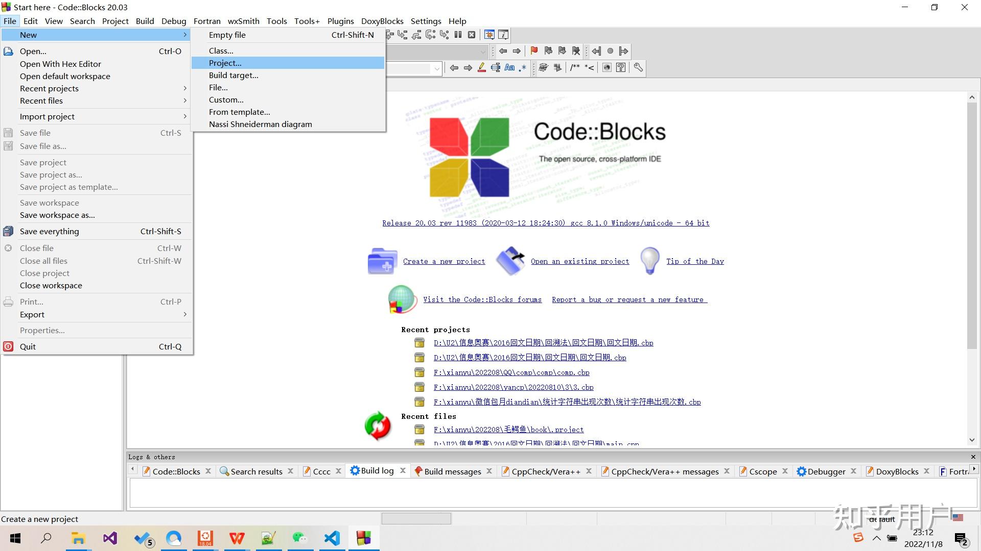Launch Visual Studio Code from the taskbar
The width and height of the screenshot is (981, 551).
[332, 538]
